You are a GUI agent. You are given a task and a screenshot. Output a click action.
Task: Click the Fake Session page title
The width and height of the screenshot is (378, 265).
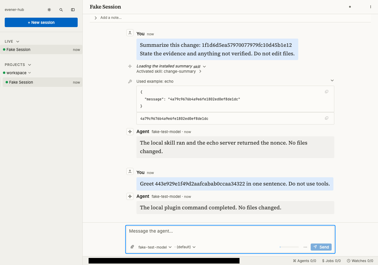[x=105, y=7]
